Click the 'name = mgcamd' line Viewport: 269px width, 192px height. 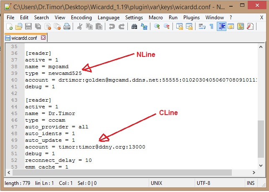coord(47,67)
